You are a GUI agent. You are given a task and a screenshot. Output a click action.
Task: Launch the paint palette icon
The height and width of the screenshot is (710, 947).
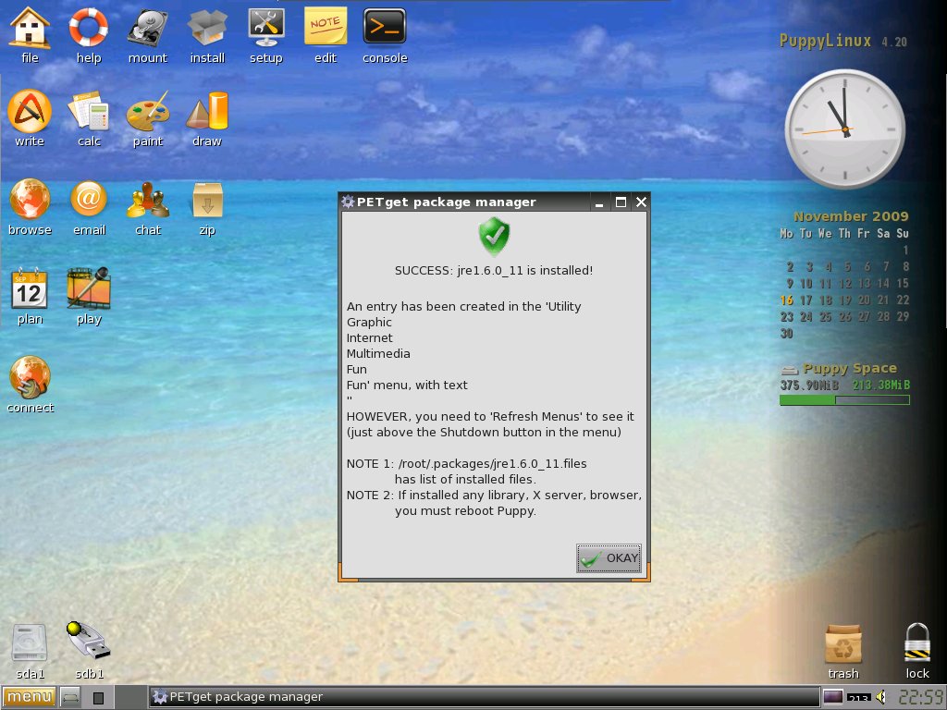(x=148, y=111)
